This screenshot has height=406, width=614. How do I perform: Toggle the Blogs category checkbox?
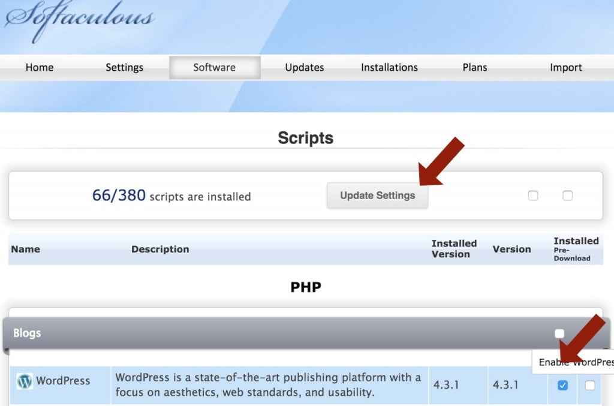tap(559, 333)
